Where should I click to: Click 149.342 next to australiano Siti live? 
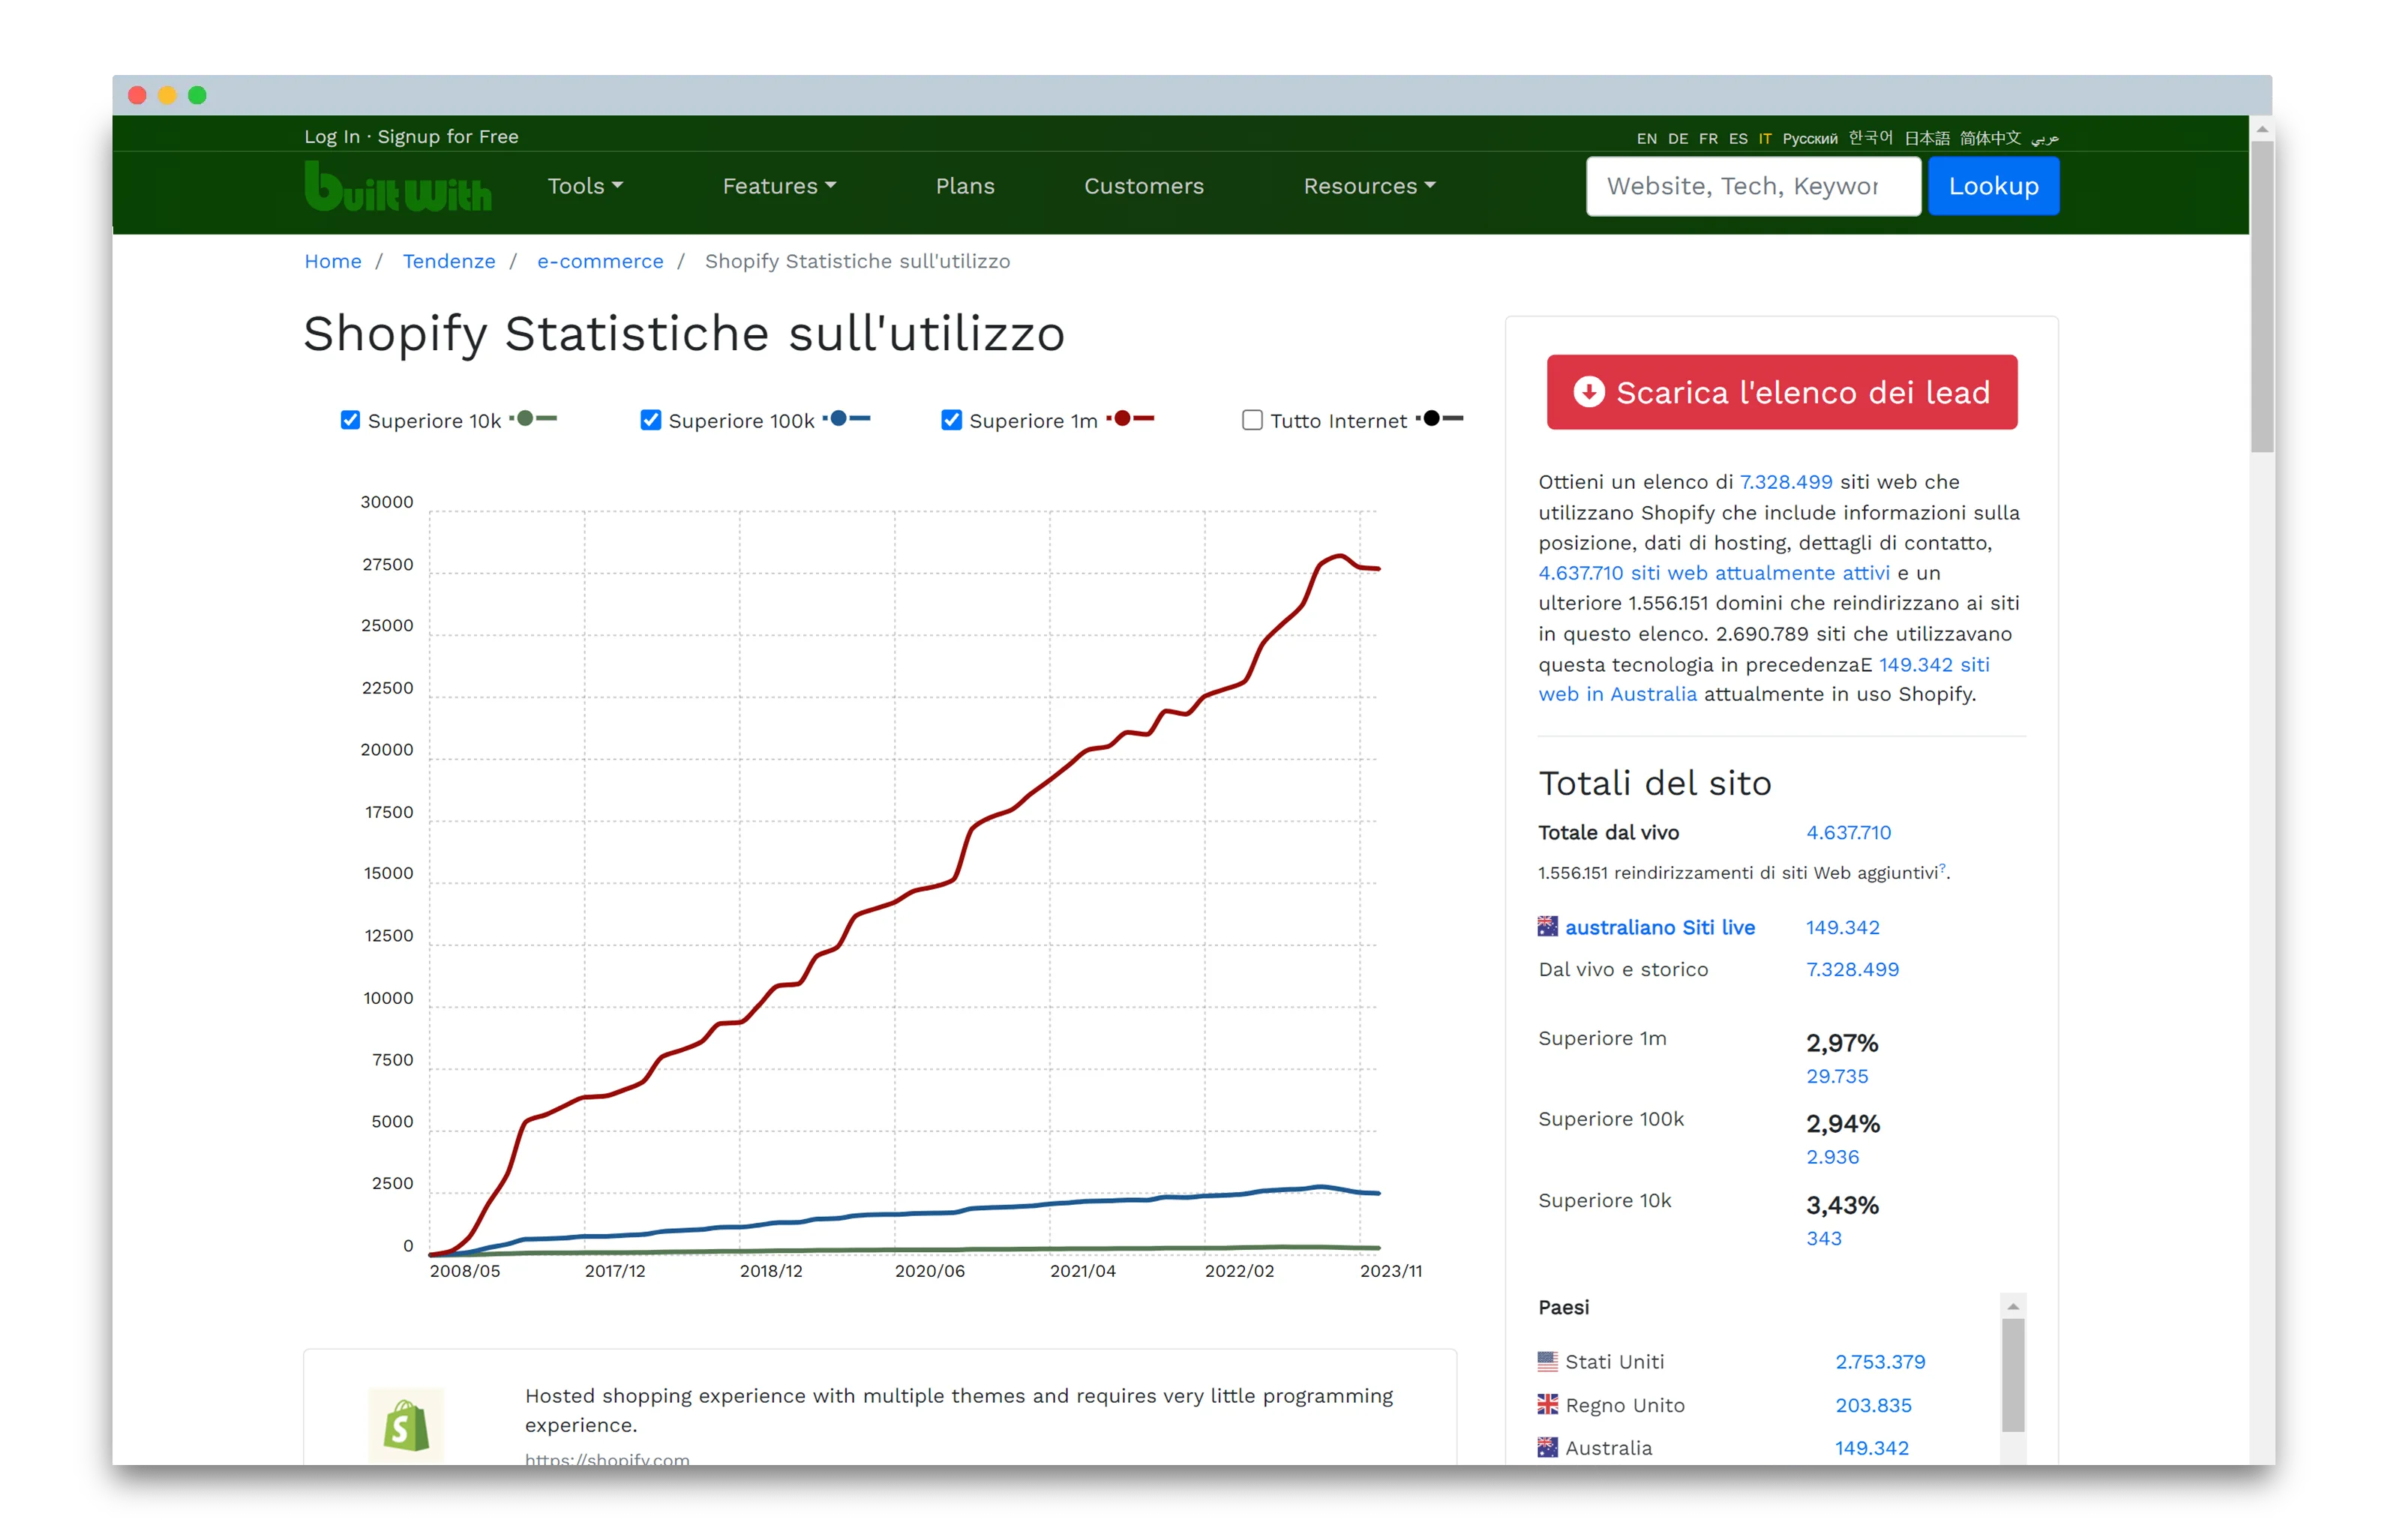click(x=1842, y=927)
